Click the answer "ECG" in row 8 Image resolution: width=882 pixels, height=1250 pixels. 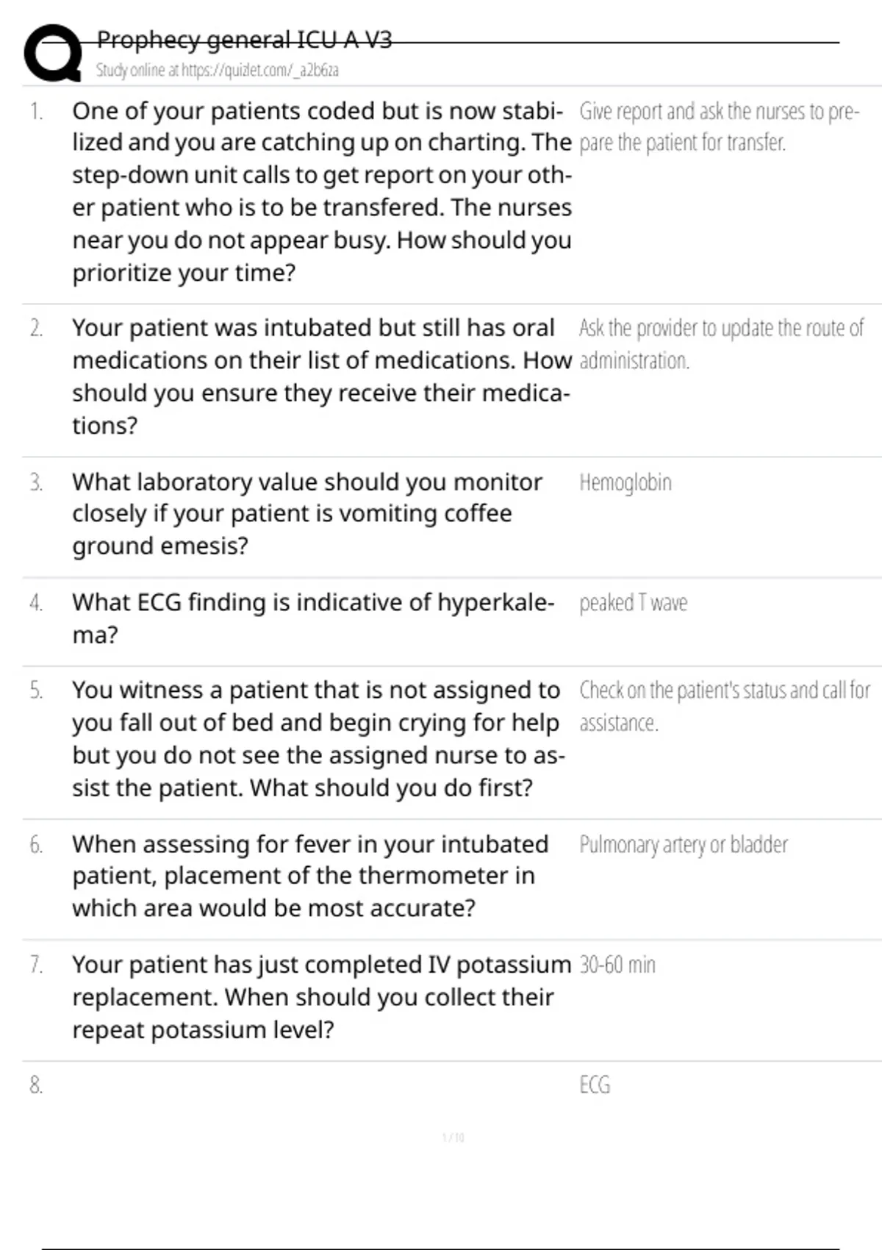click(595, 1085)
